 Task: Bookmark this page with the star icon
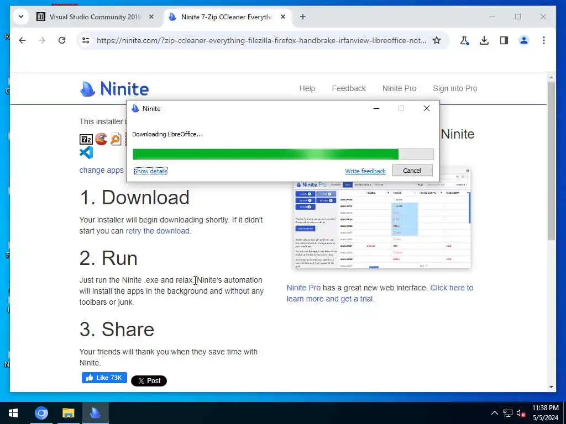point(437,40)
